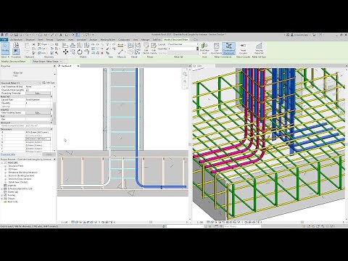This screenshot has width=348, height=261.
Task: Click the Rounding Overrides Edit button
Action: 38,93
